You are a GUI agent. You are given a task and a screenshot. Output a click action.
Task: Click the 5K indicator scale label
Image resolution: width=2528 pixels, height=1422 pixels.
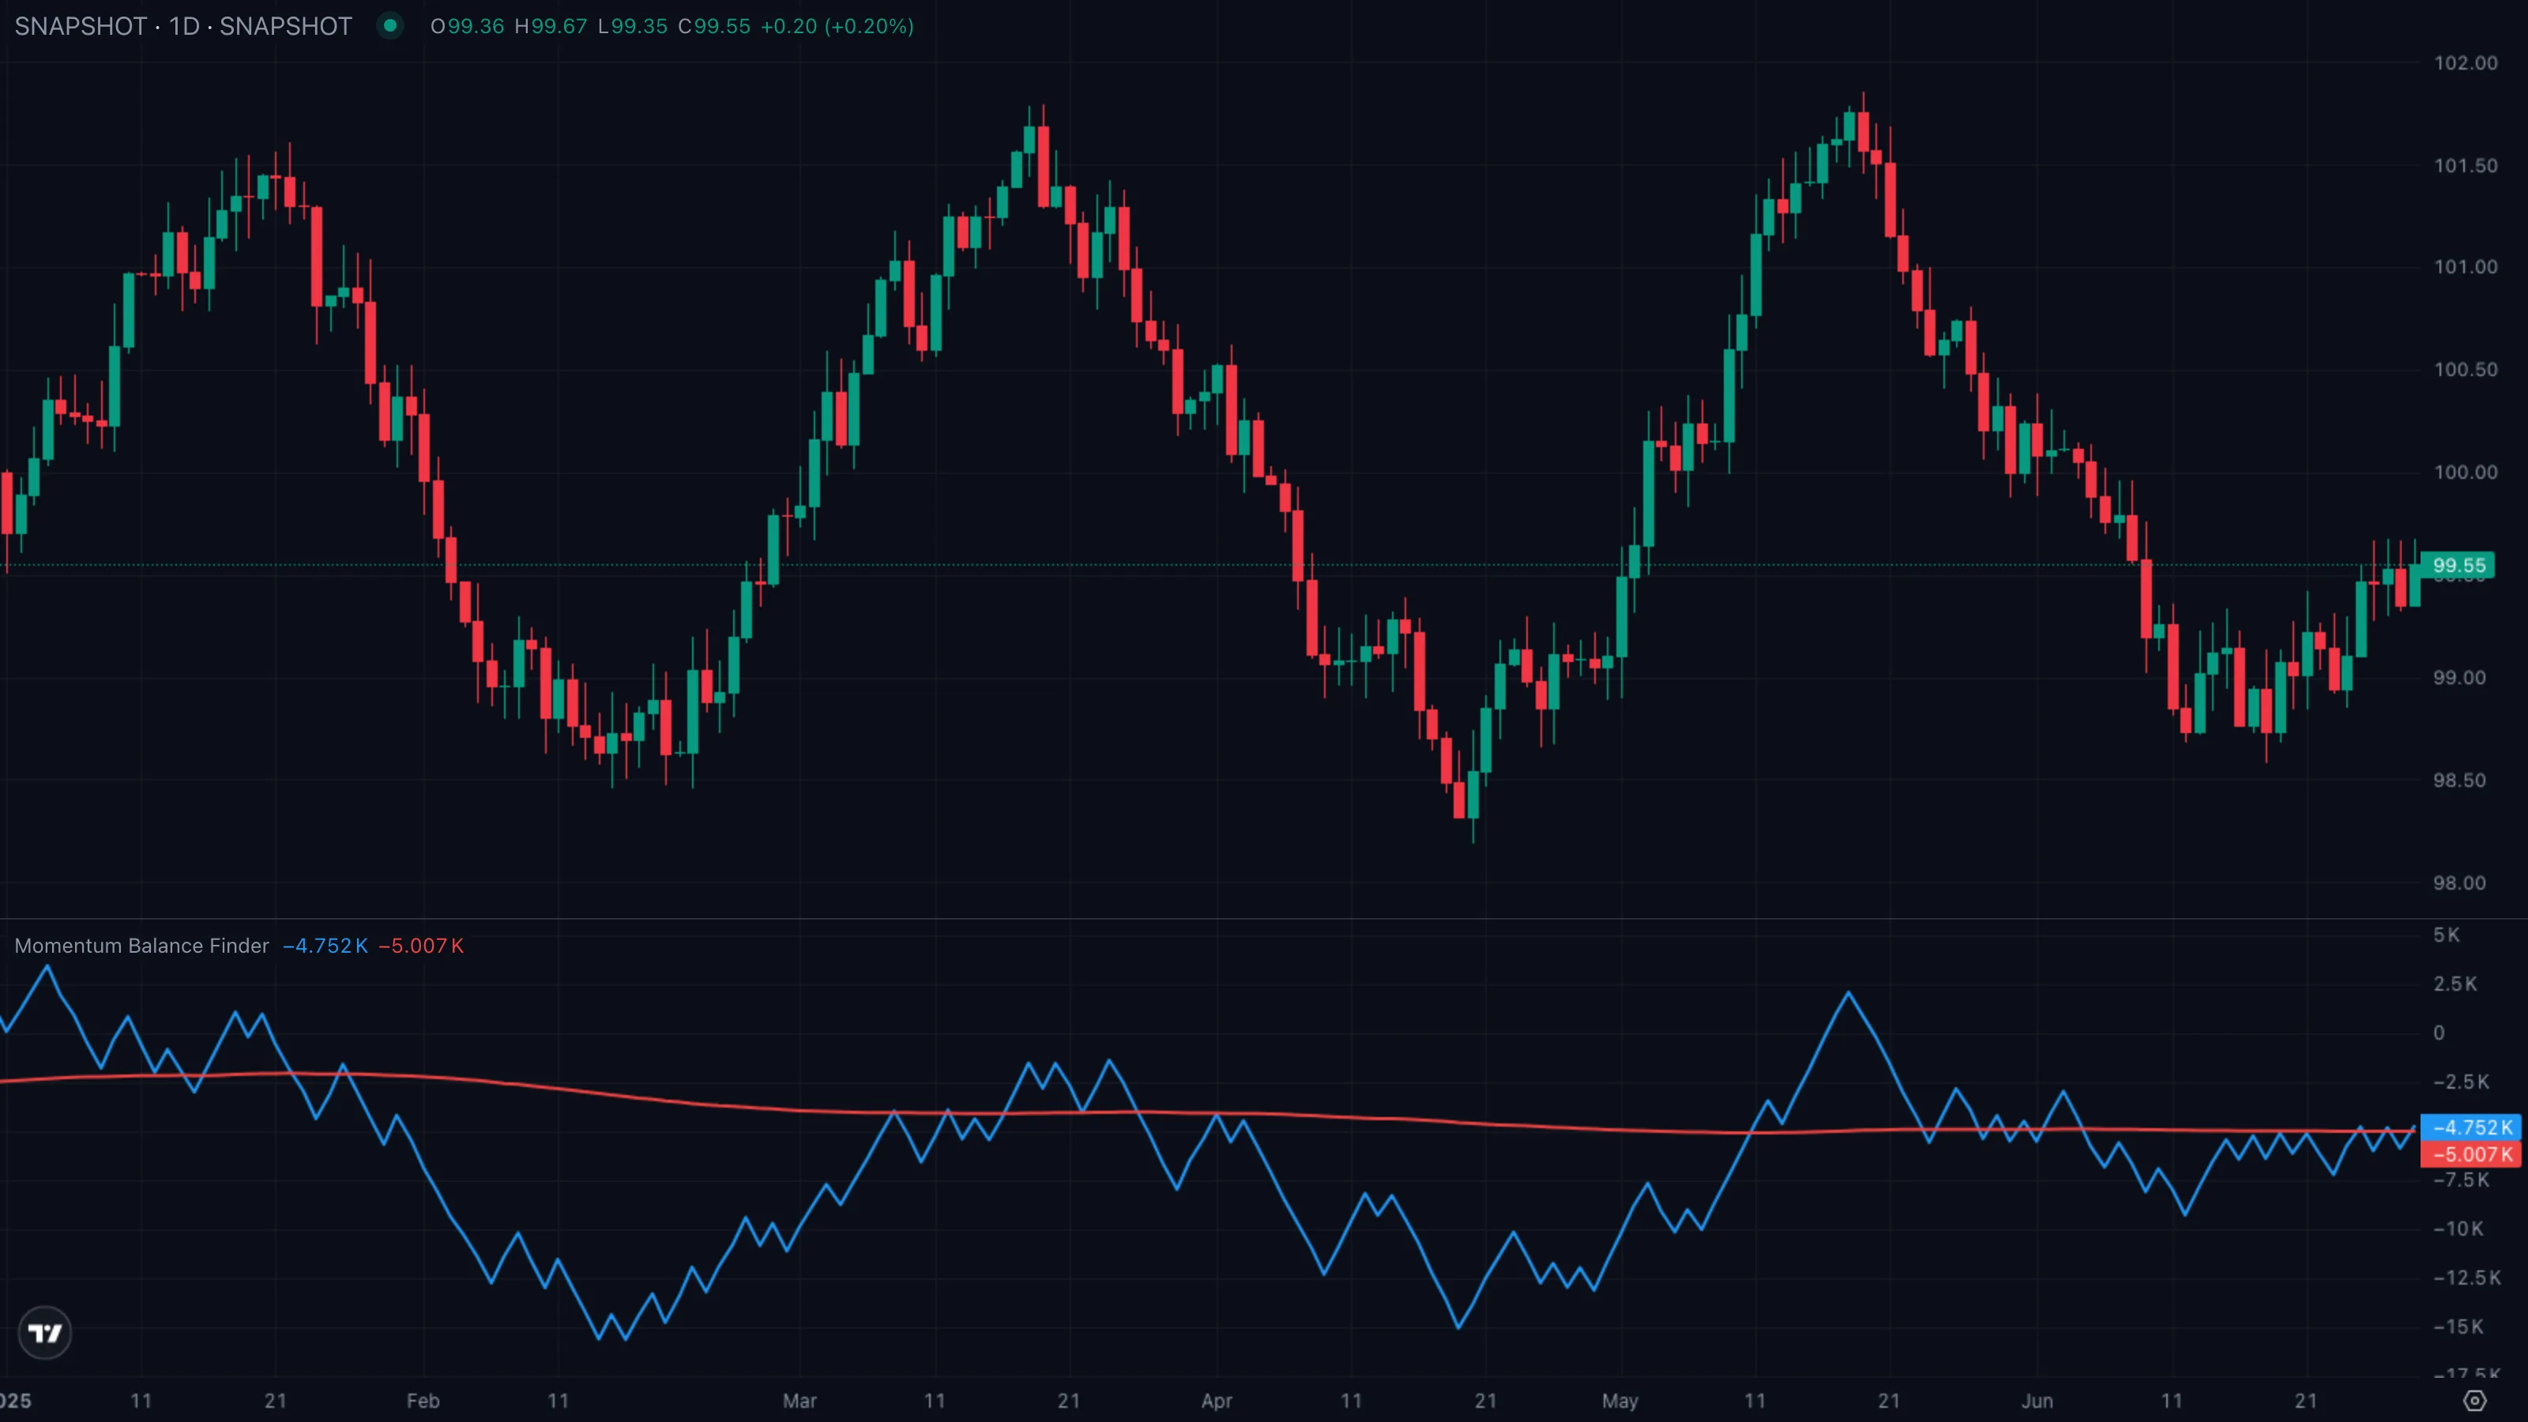2447,935
